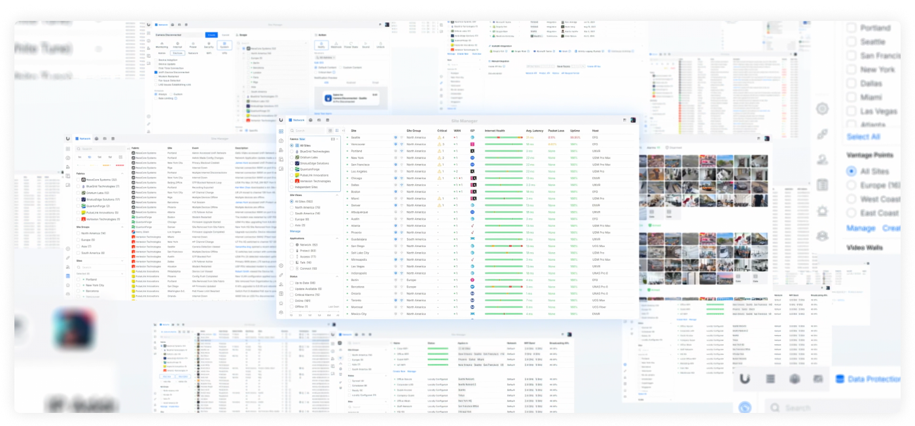Sort by the Avg. Latency column header

(534, 131)
